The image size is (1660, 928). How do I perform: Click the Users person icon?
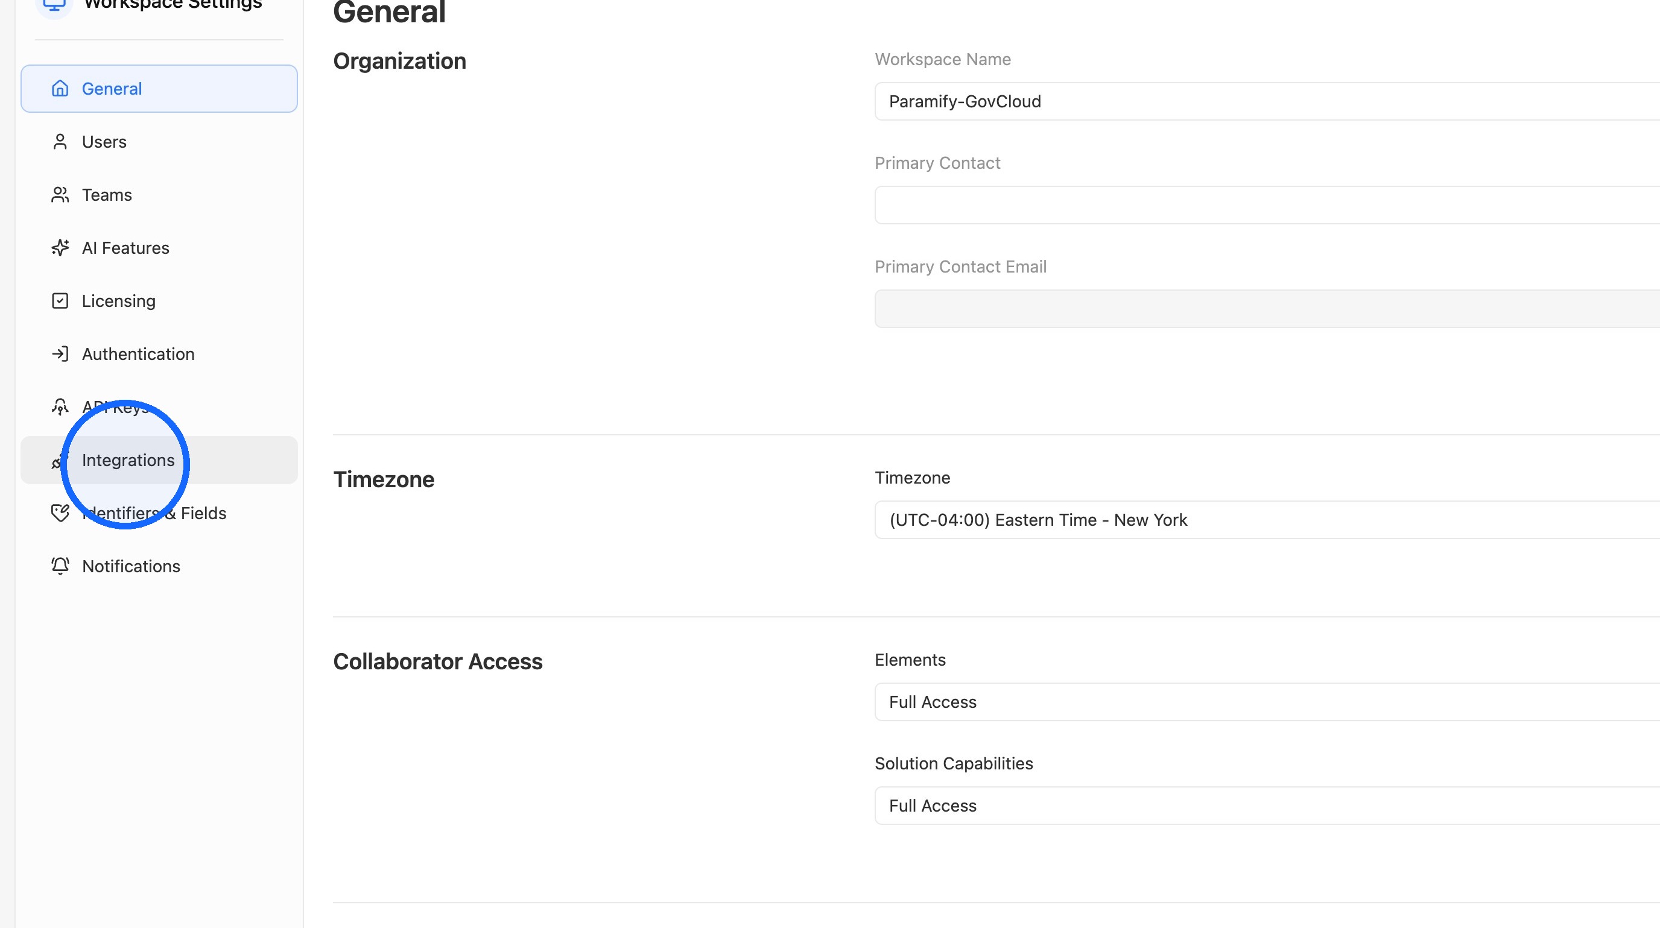coord(60,142)
